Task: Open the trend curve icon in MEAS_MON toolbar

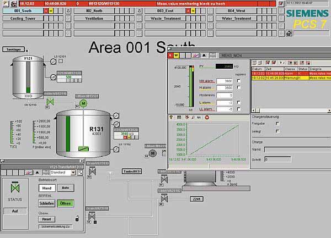Action: point(195,56)
